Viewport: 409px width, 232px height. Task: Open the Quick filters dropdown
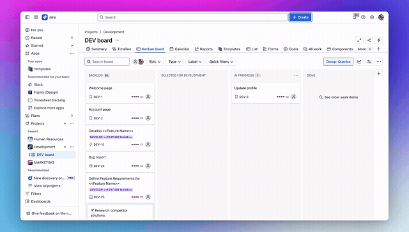pyautogui.click(x=221, y=62)
